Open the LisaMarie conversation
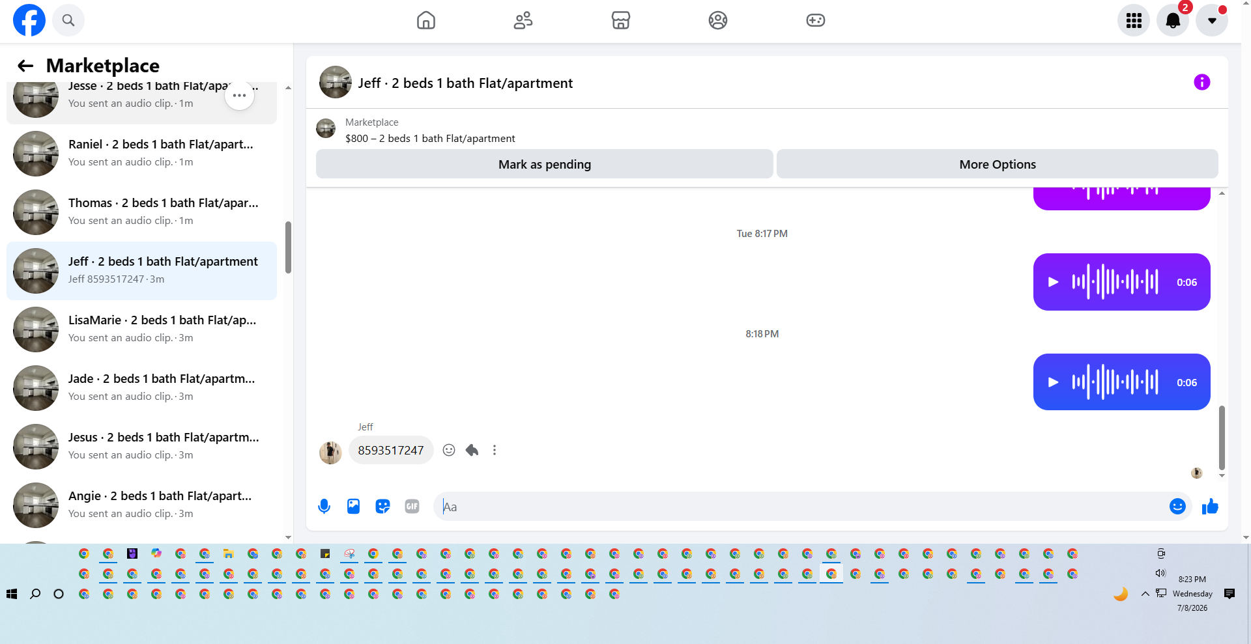This screenshot has width=1251, height=644. 141,329
